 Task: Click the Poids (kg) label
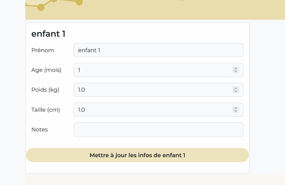click(45, 90)
